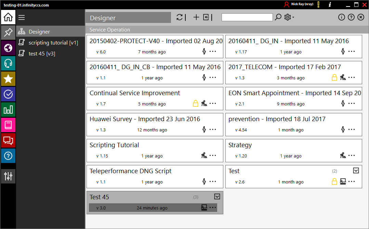Open more options for 20150402-PROTECT-V40
Screen dimensions: 369x229
tap(213, 51)
